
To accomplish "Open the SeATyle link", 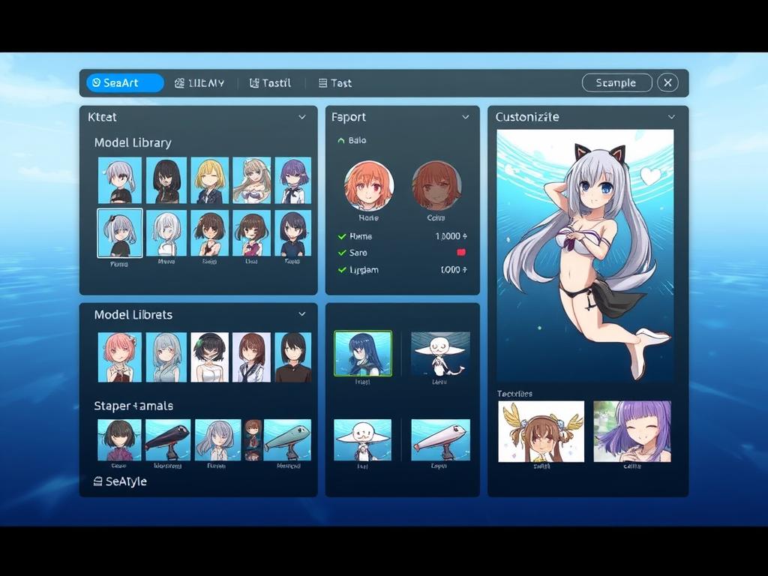I will tap(120, 481).
